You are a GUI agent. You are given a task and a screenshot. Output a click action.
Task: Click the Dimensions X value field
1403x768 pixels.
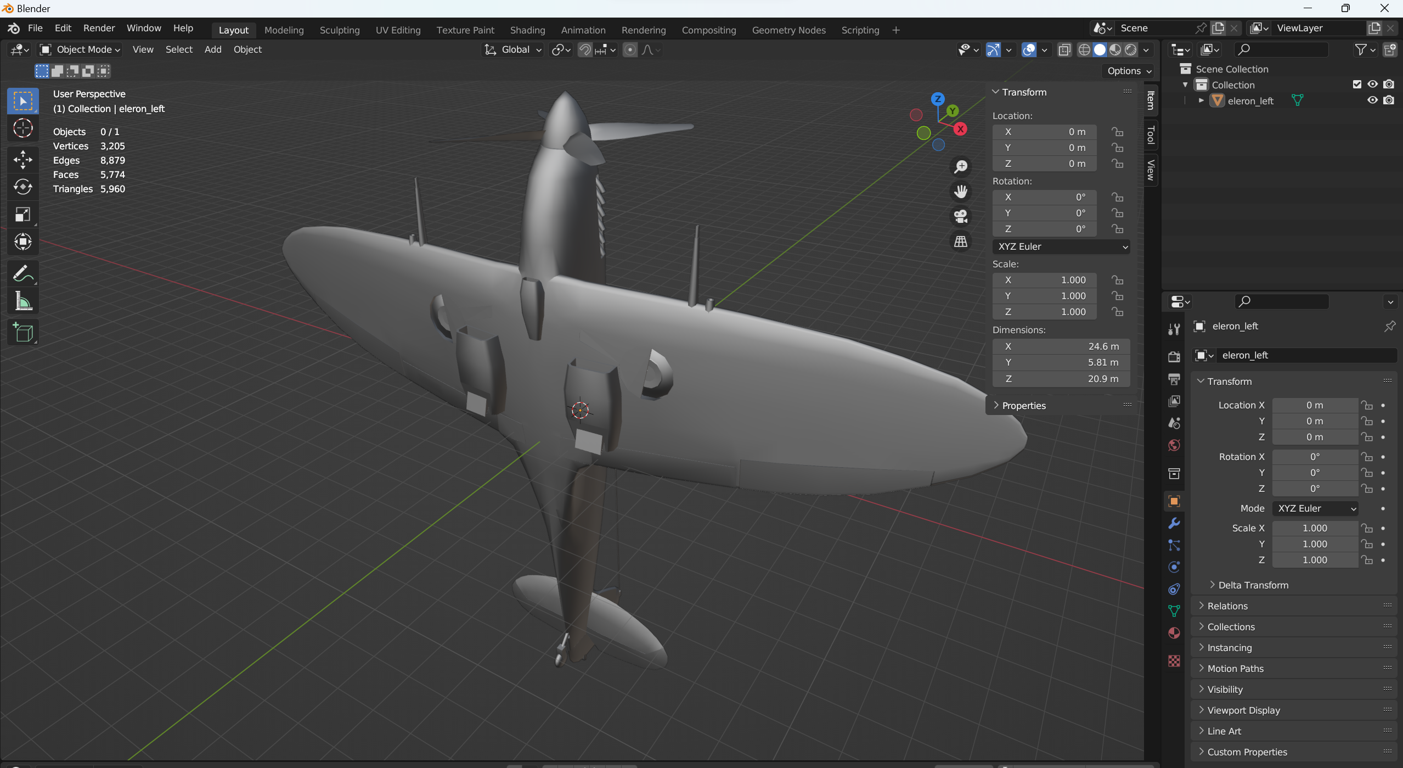1060,346
